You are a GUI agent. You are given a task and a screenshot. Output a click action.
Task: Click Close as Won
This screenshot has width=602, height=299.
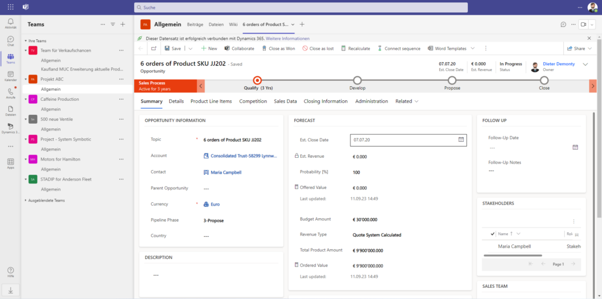click(x=278, y=49)
